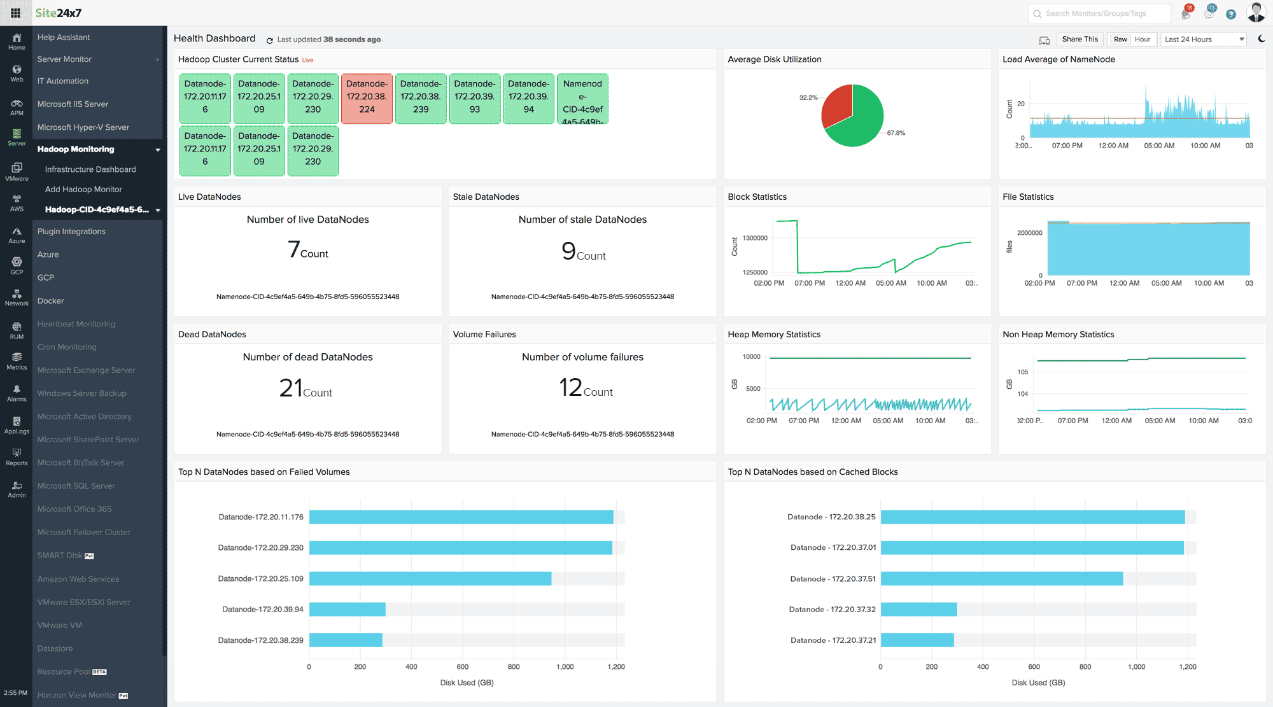Open the multi-device display view icon

pyautogui.click(x=1044, y=40)
